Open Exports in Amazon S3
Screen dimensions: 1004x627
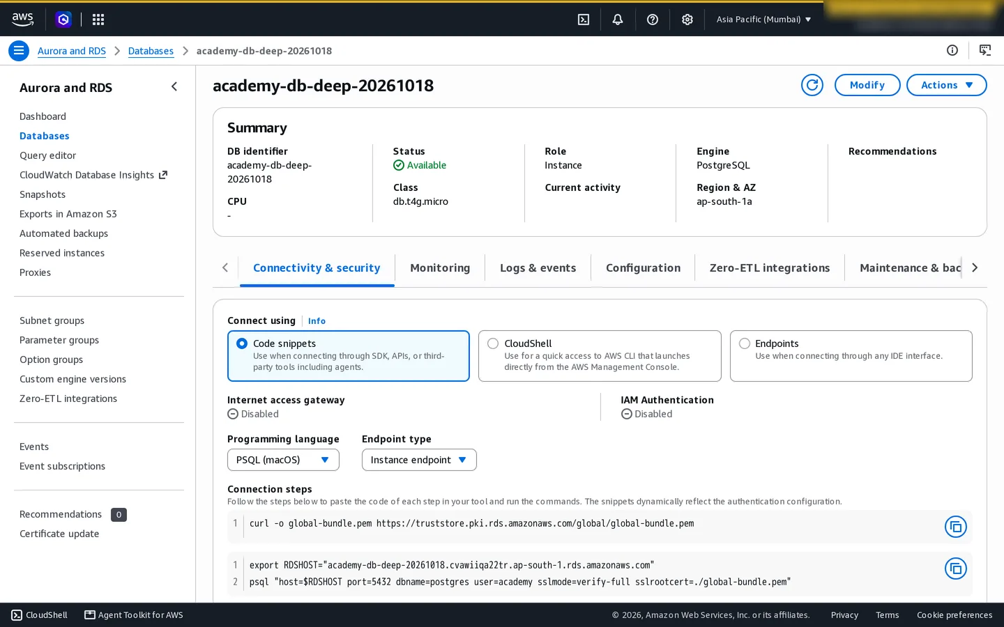(68, 214)
